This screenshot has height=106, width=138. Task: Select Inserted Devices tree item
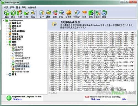click(x=22, y=72)
